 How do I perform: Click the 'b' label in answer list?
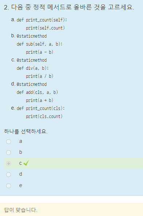click(21, 152)
